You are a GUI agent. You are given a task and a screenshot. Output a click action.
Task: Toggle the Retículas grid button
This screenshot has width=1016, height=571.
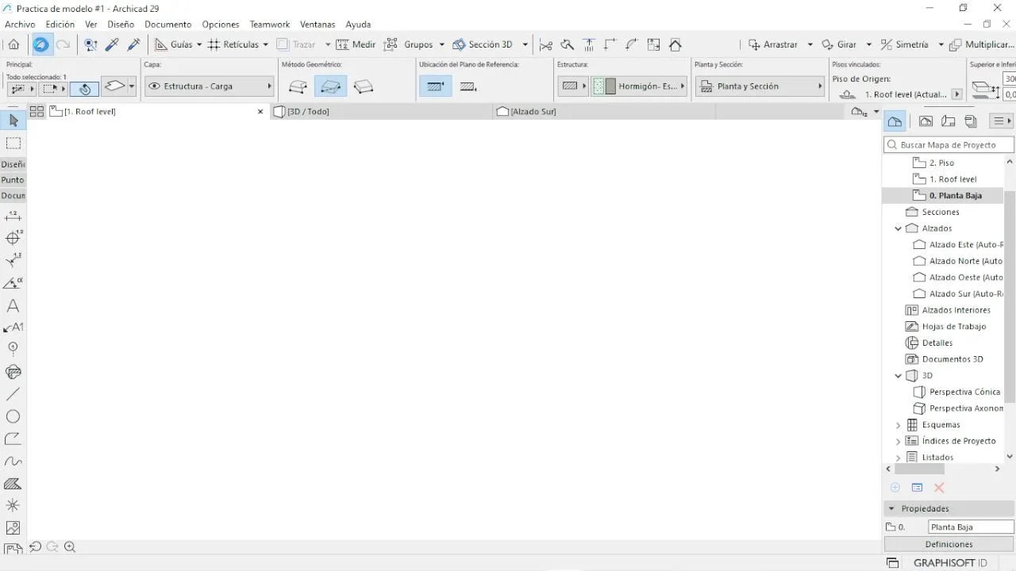233,44
